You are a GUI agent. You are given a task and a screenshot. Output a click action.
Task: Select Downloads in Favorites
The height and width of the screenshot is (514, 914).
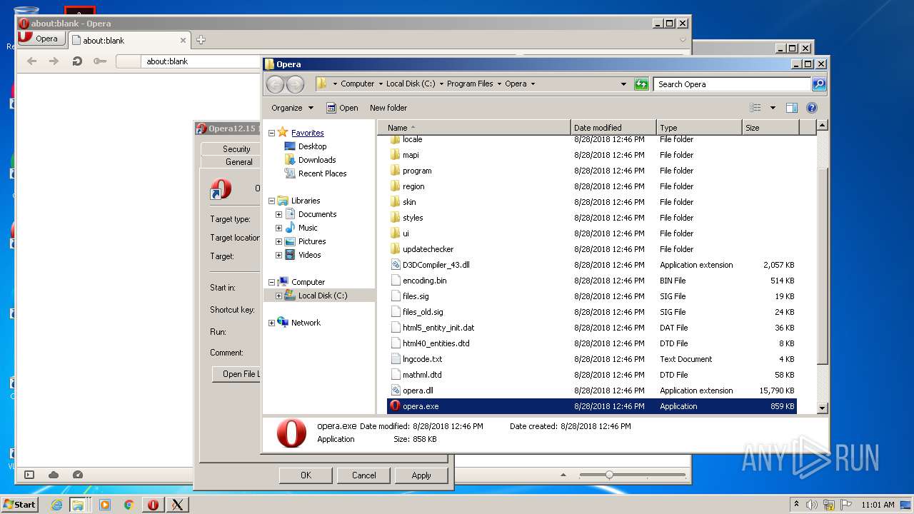click(x=317, y=160)
